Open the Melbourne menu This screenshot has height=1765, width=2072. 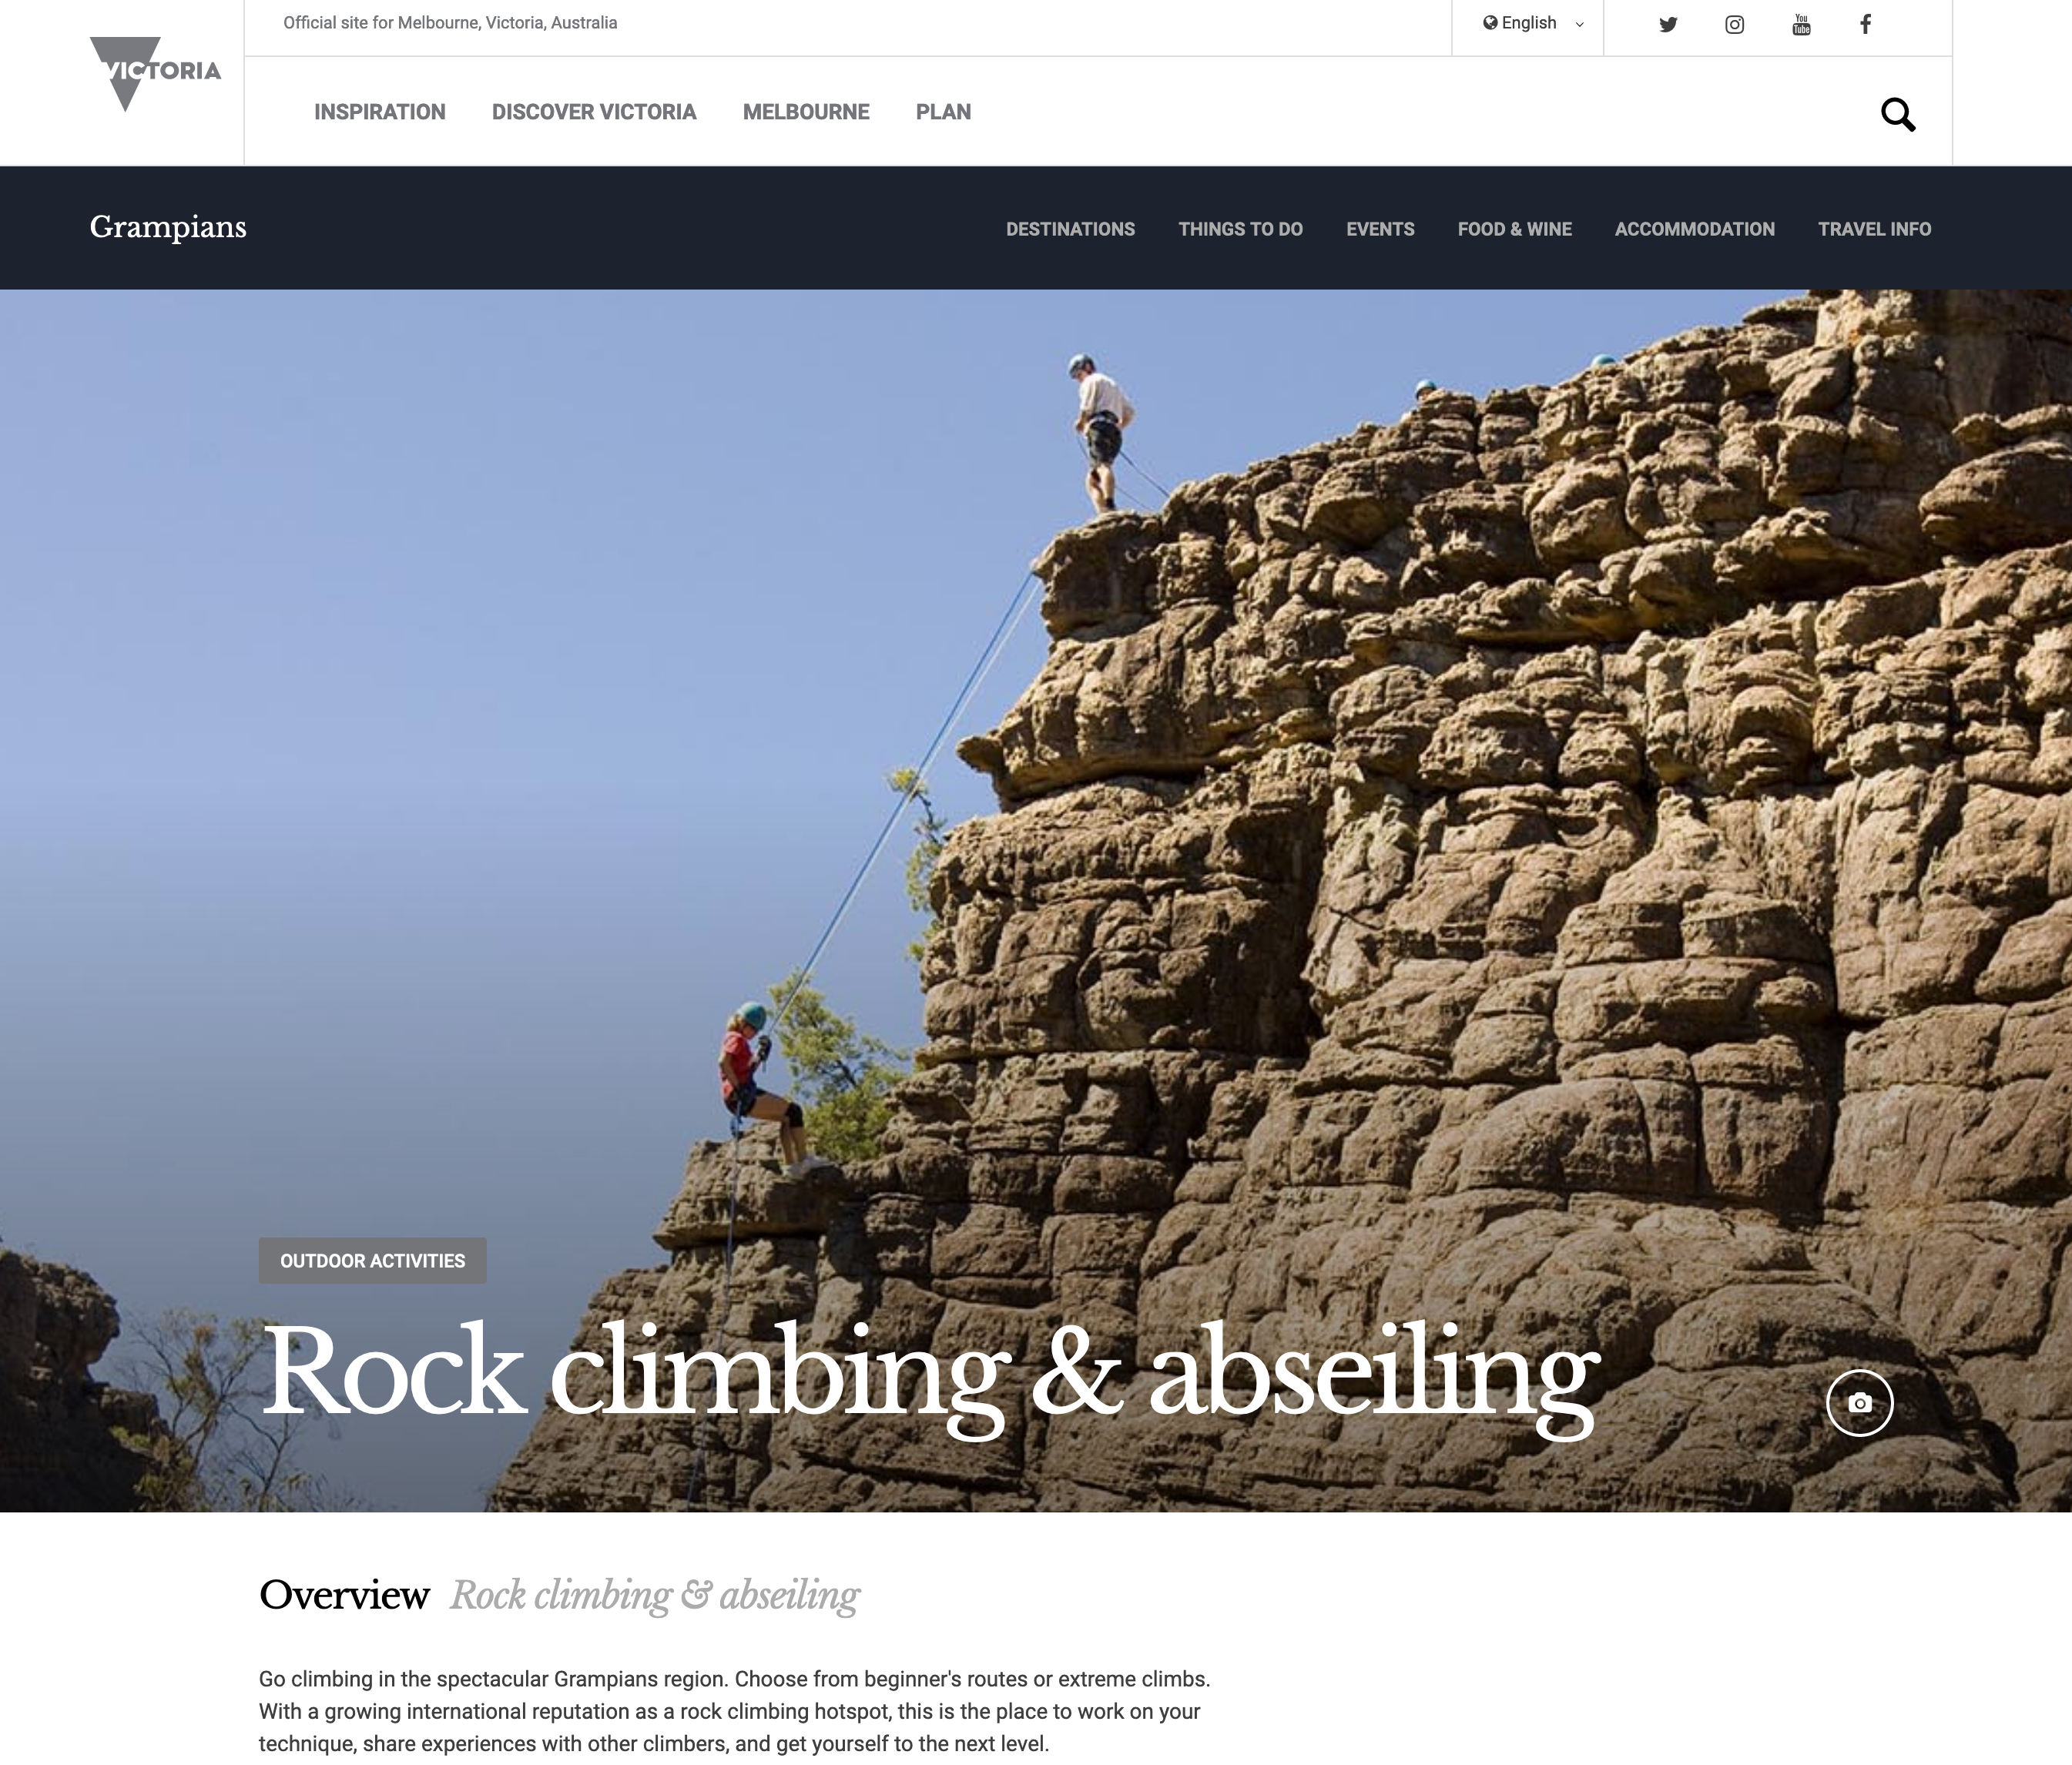tap(806, 112)
